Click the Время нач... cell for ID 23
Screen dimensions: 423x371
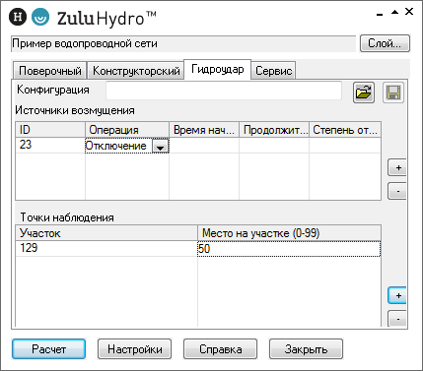click(x=204, y=146)
